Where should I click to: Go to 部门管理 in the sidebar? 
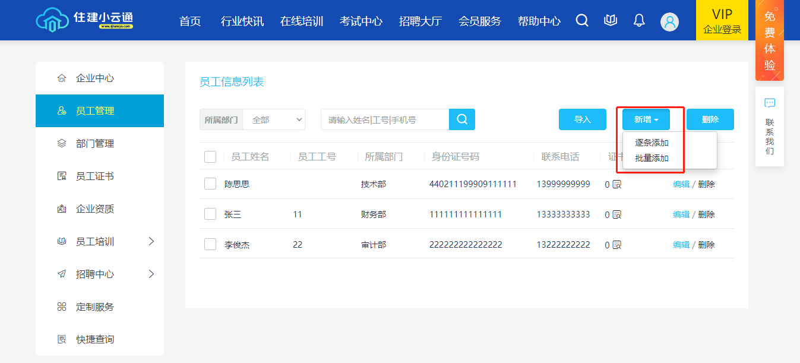(x=95, y=144)
